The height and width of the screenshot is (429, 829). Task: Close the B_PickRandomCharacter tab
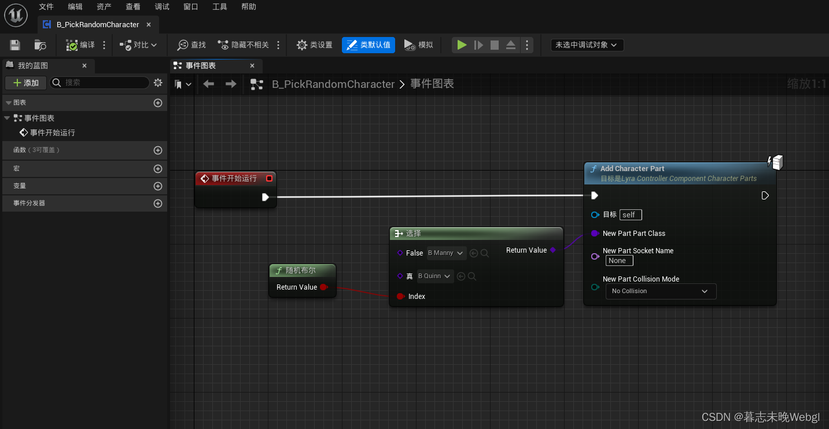(149, 25)
